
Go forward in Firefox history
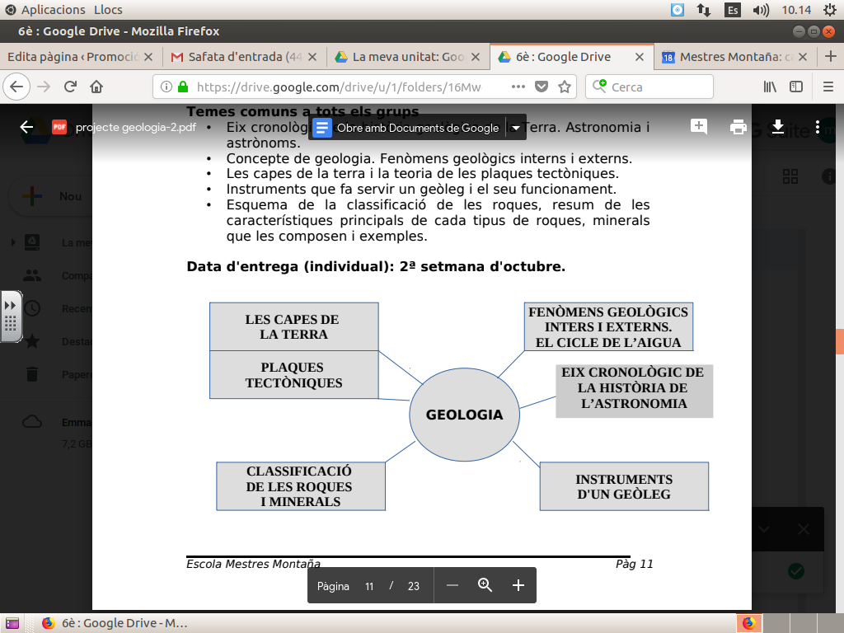pyautogui.click(x=44, y=87)
